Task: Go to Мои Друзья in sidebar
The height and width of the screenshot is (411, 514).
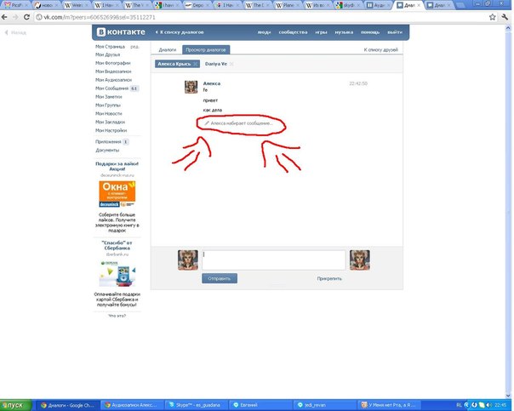Action: (x=108, y=54)
